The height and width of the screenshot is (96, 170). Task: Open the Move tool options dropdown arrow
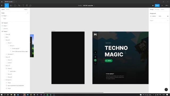coord(8,6)
